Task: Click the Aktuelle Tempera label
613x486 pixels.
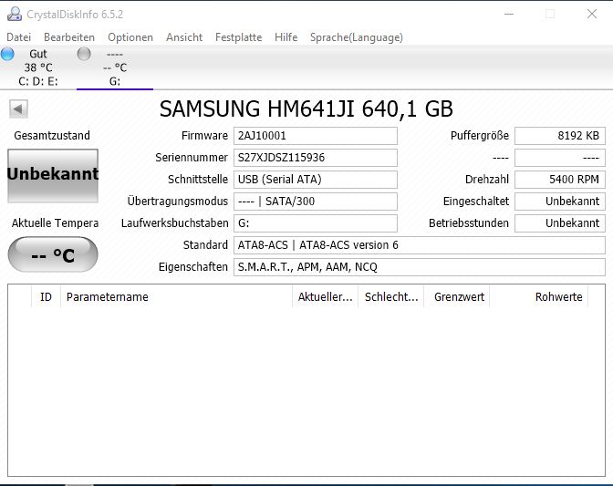Action: coord(55,223)
